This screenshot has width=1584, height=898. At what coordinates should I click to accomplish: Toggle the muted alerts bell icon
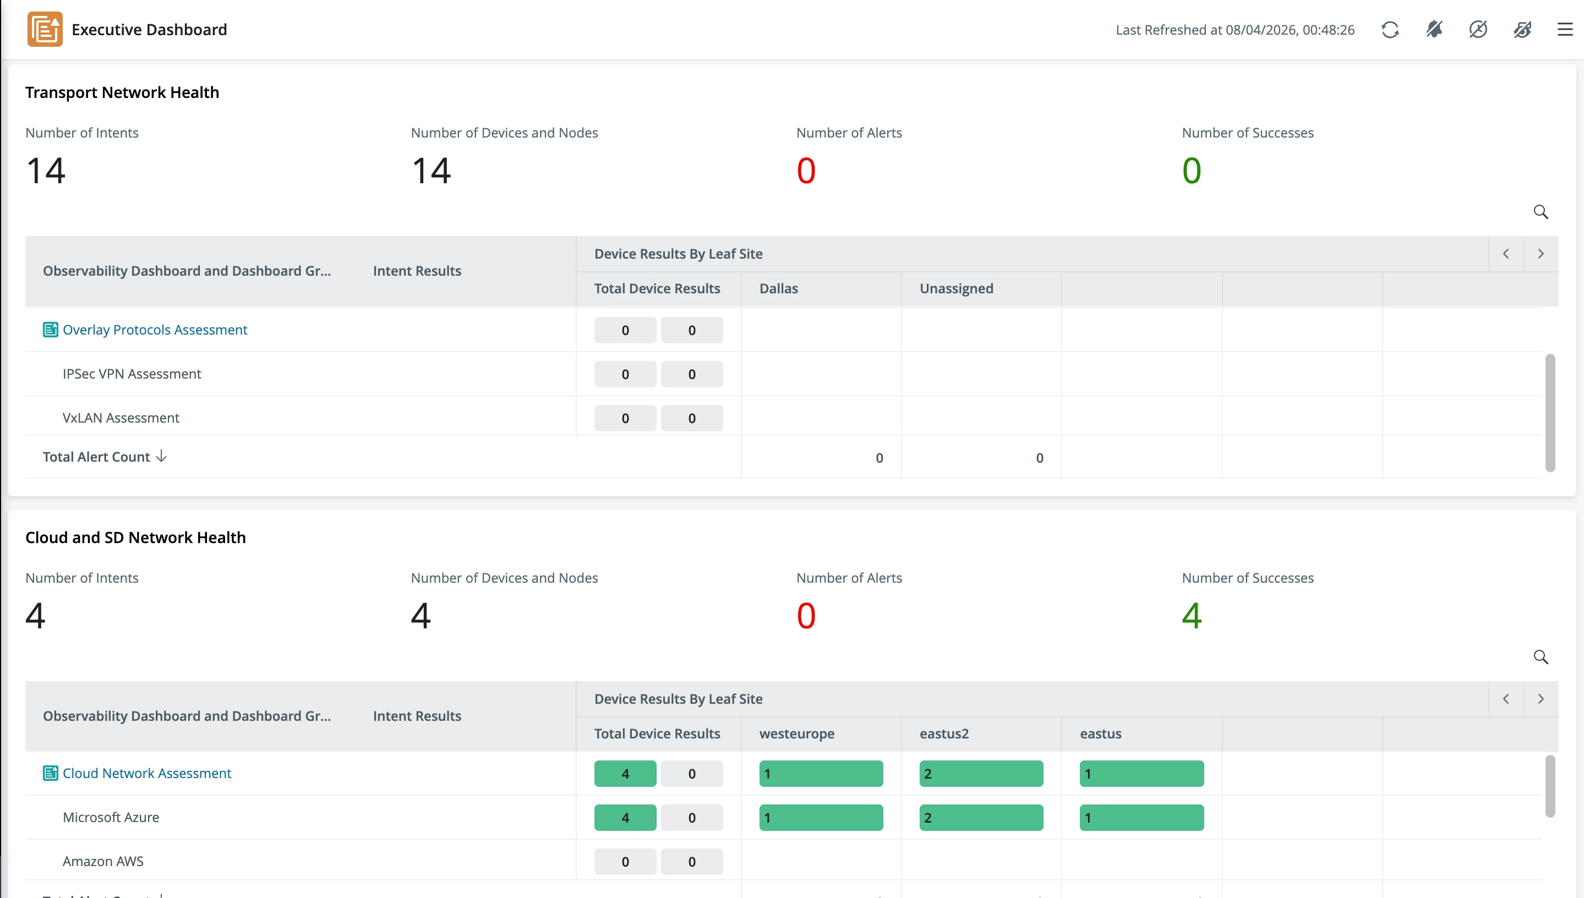1434,30
